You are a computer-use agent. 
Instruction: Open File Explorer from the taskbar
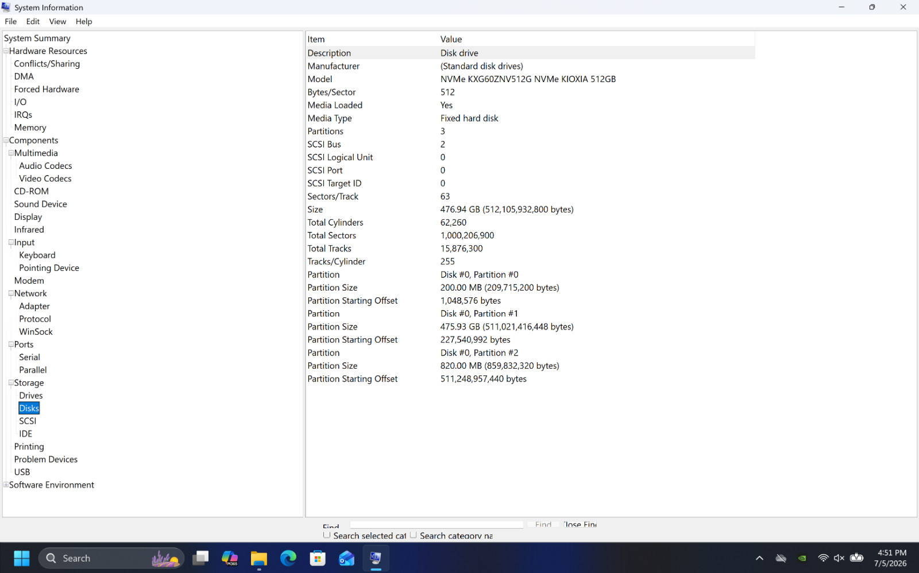[x=259, y=558]
